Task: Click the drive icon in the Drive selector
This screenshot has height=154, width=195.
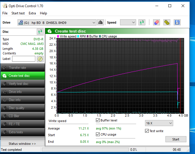Action: [21, 22]
